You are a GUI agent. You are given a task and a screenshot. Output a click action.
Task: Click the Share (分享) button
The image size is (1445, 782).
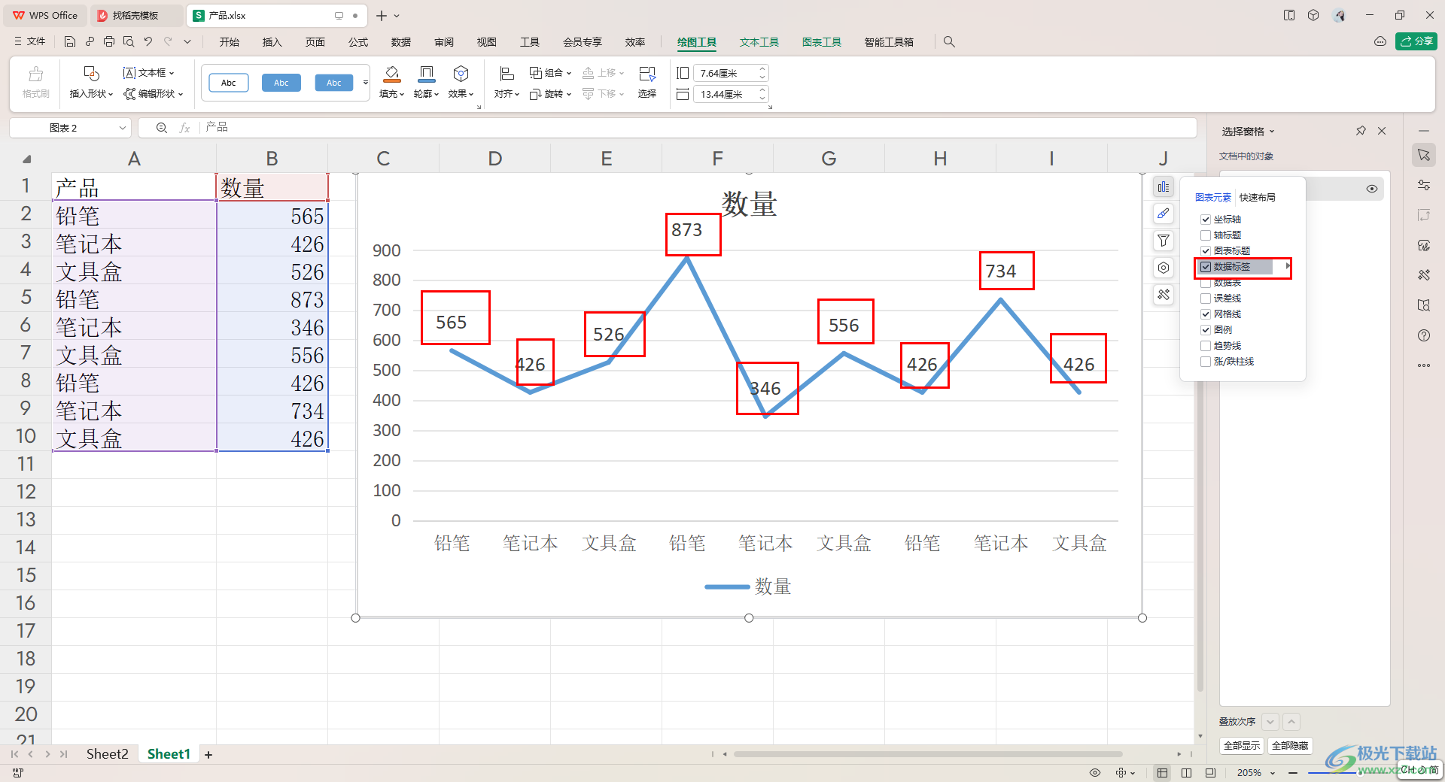pyautogui.click(x=1416, y=41)
